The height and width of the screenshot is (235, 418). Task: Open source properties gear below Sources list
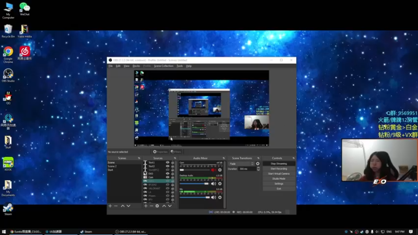point(157,206)
